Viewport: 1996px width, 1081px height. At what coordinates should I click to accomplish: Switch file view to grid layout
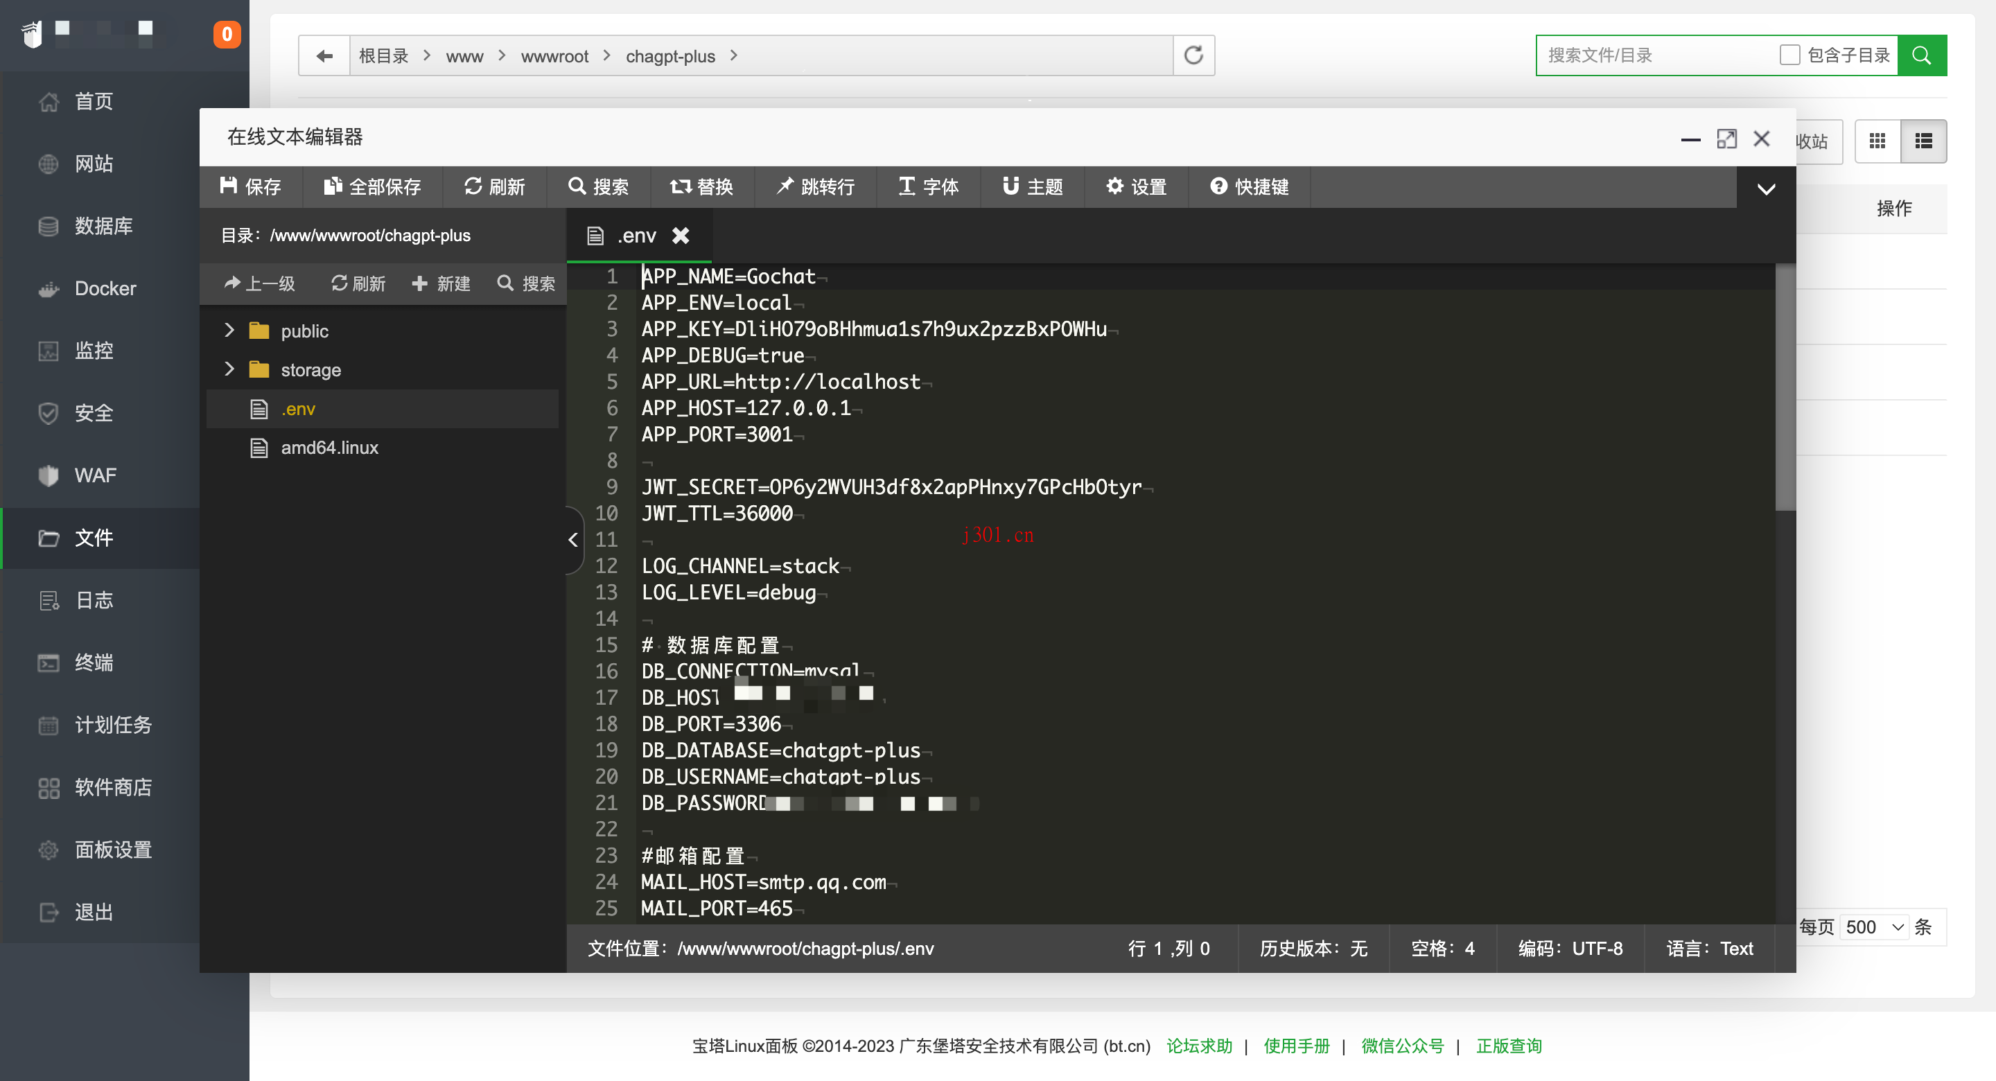(x=1877, y=141)
